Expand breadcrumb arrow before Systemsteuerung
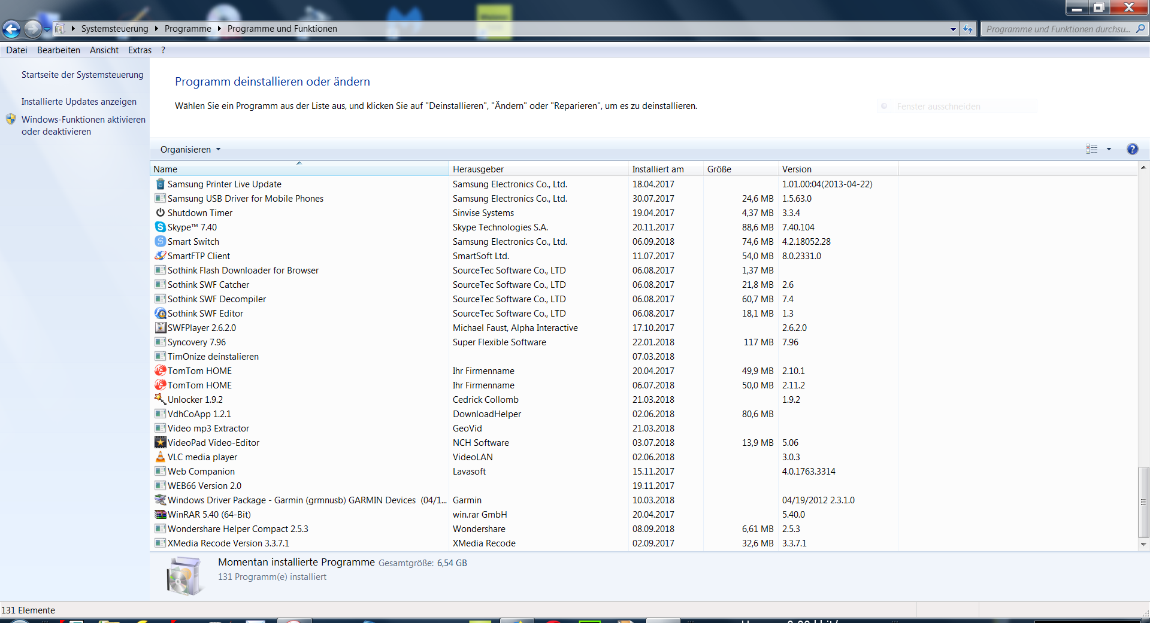The width and height of the screenshot is (1150, 623). coord(73,29)
